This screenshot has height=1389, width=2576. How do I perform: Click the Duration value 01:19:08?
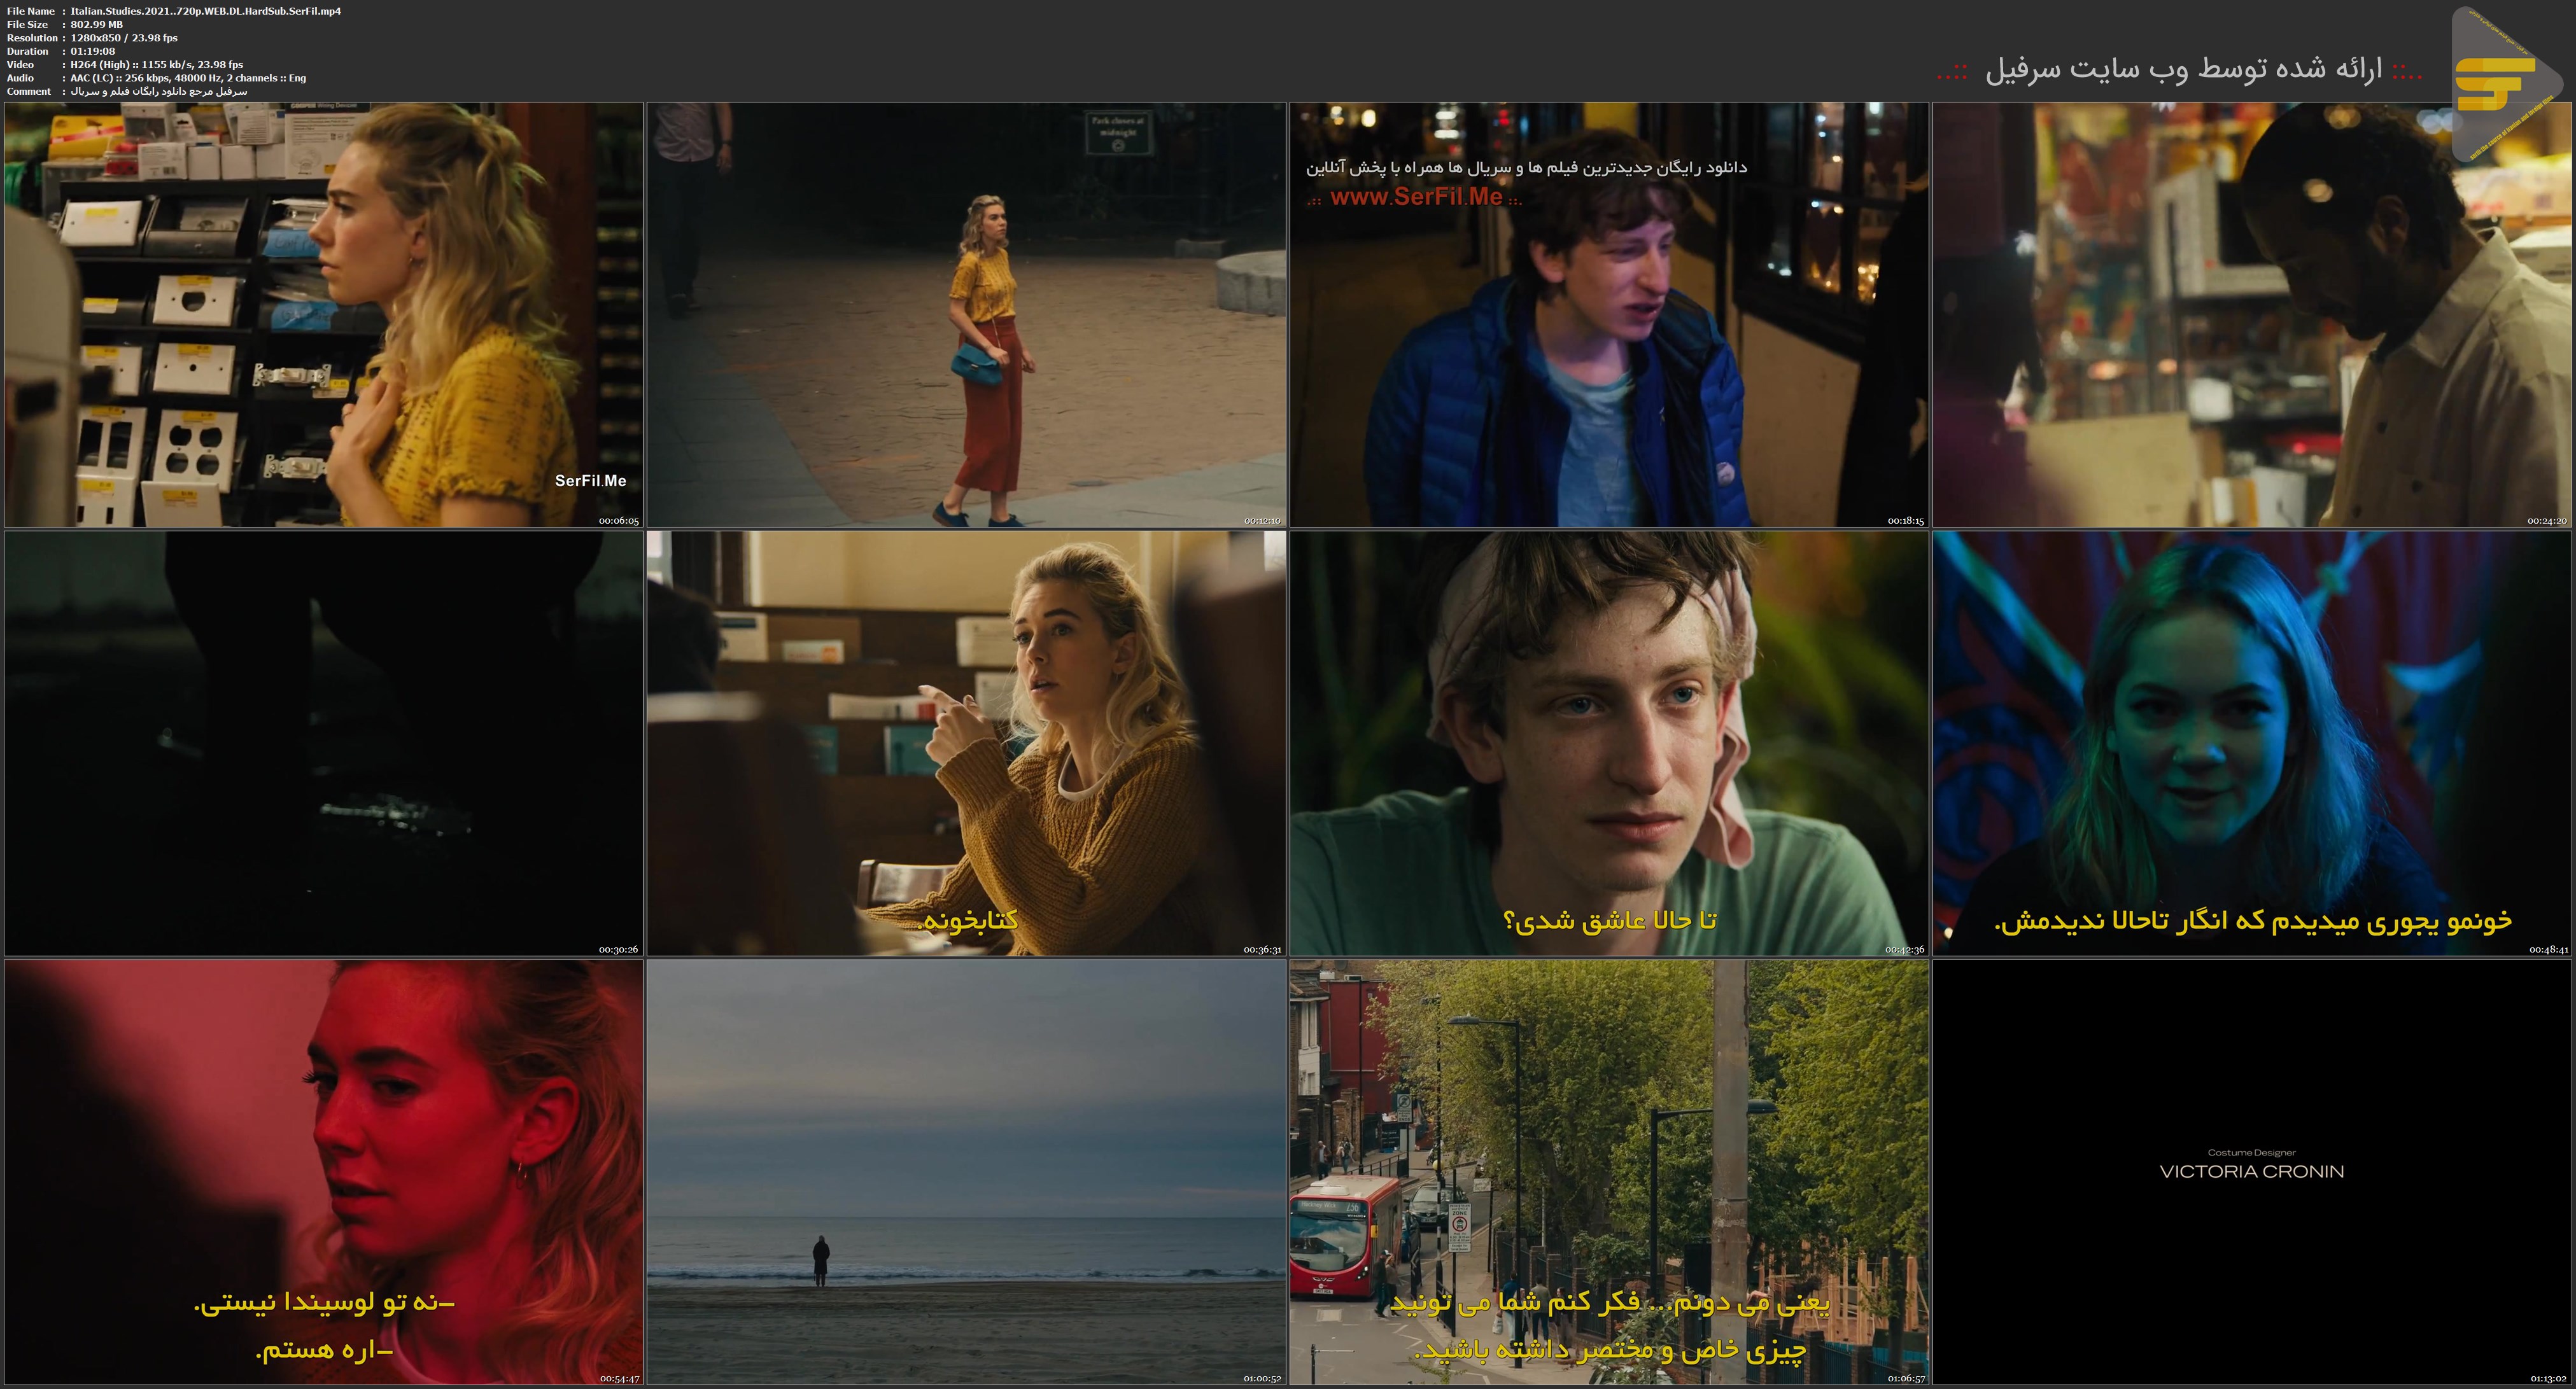point(93,51)
